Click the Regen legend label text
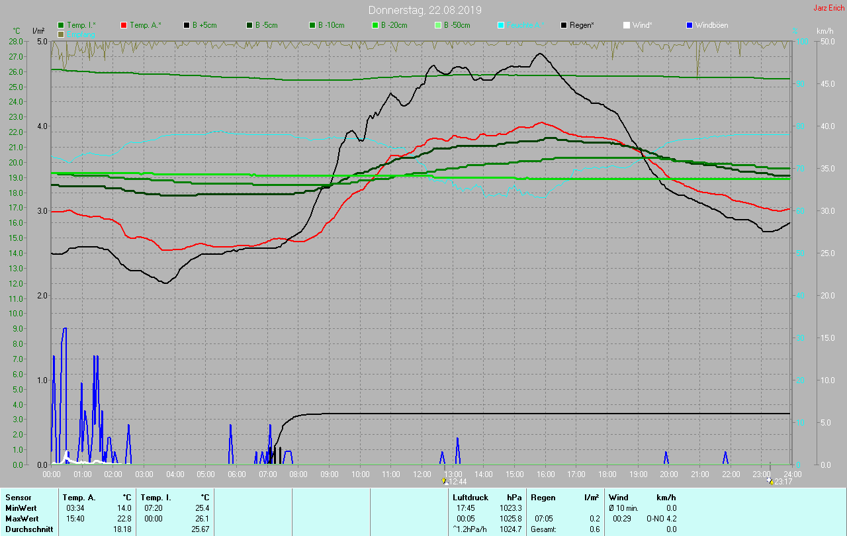This screenshot has height=536, width=847. [x=582, y=25]
